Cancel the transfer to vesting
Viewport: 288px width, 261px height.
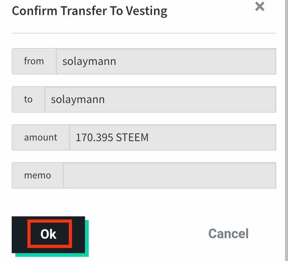229,234
